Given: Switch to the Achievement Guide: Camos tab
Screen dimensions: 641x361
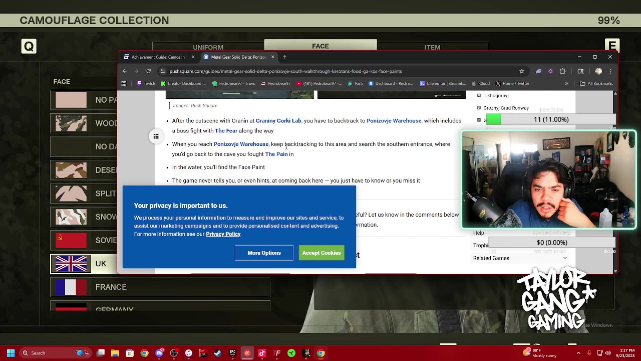Looking at the screenshot, I should [158, 57].
